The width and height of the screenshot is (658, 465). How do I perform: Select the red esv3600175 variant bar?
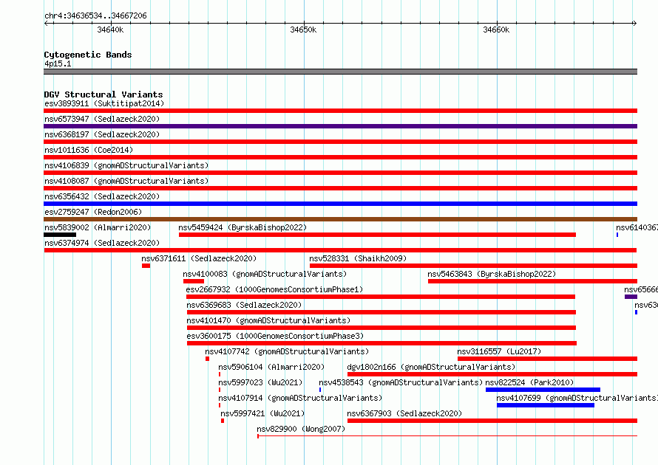(x=382, y=343)
